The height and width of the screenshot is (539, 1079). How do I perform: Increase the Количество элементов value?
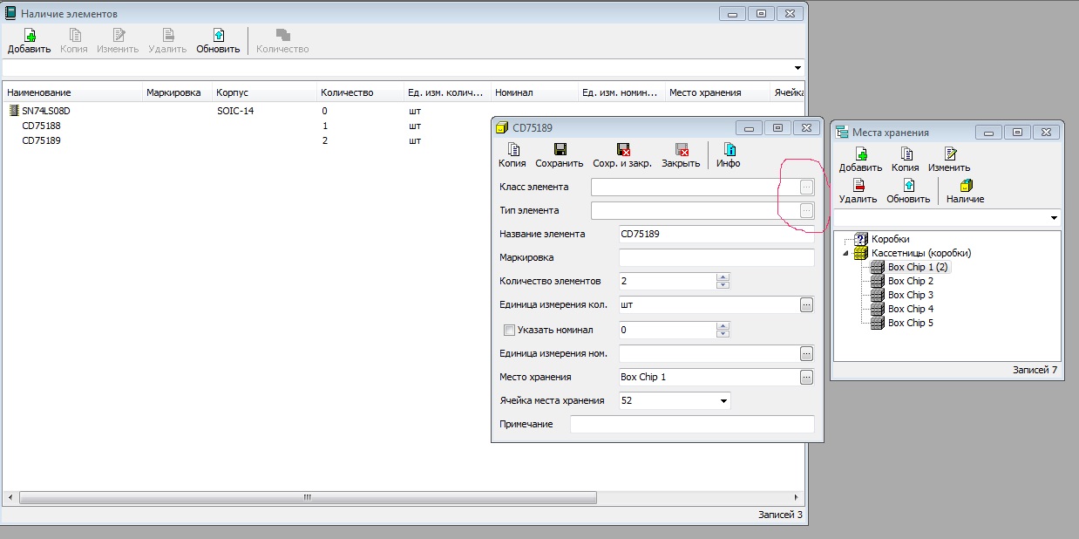coord(723,277)
